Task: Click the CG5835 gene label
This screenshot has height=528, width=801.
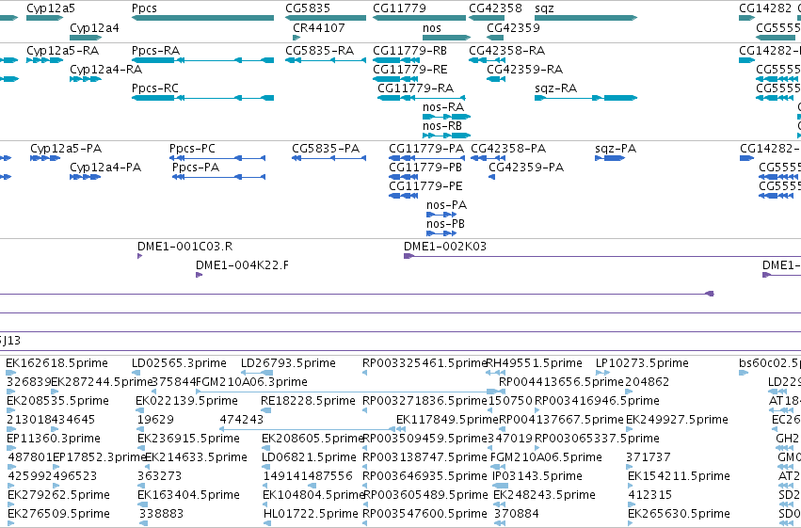Action: pyautogui.click(x=308, y=8)
